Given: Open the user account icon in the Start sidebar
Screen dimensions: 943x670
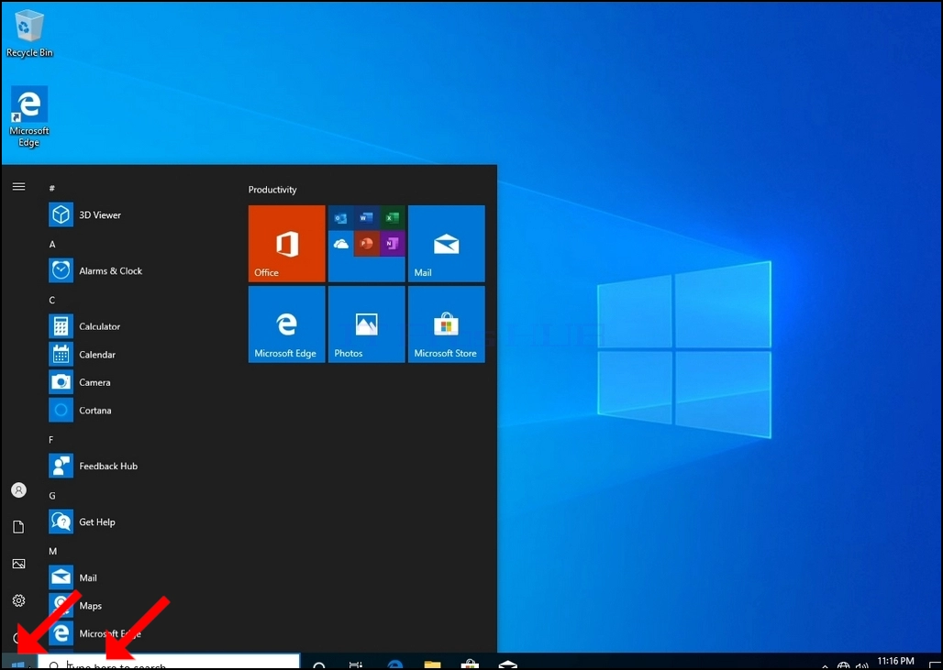Looking at the screenshot, I should [x=18, y=490].
